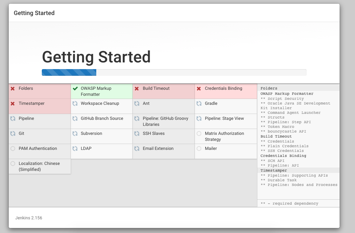The height and width of the screenshot is (233, 355).
Task: Click the sync icon beside LDAP
Action: coord(75,149)
